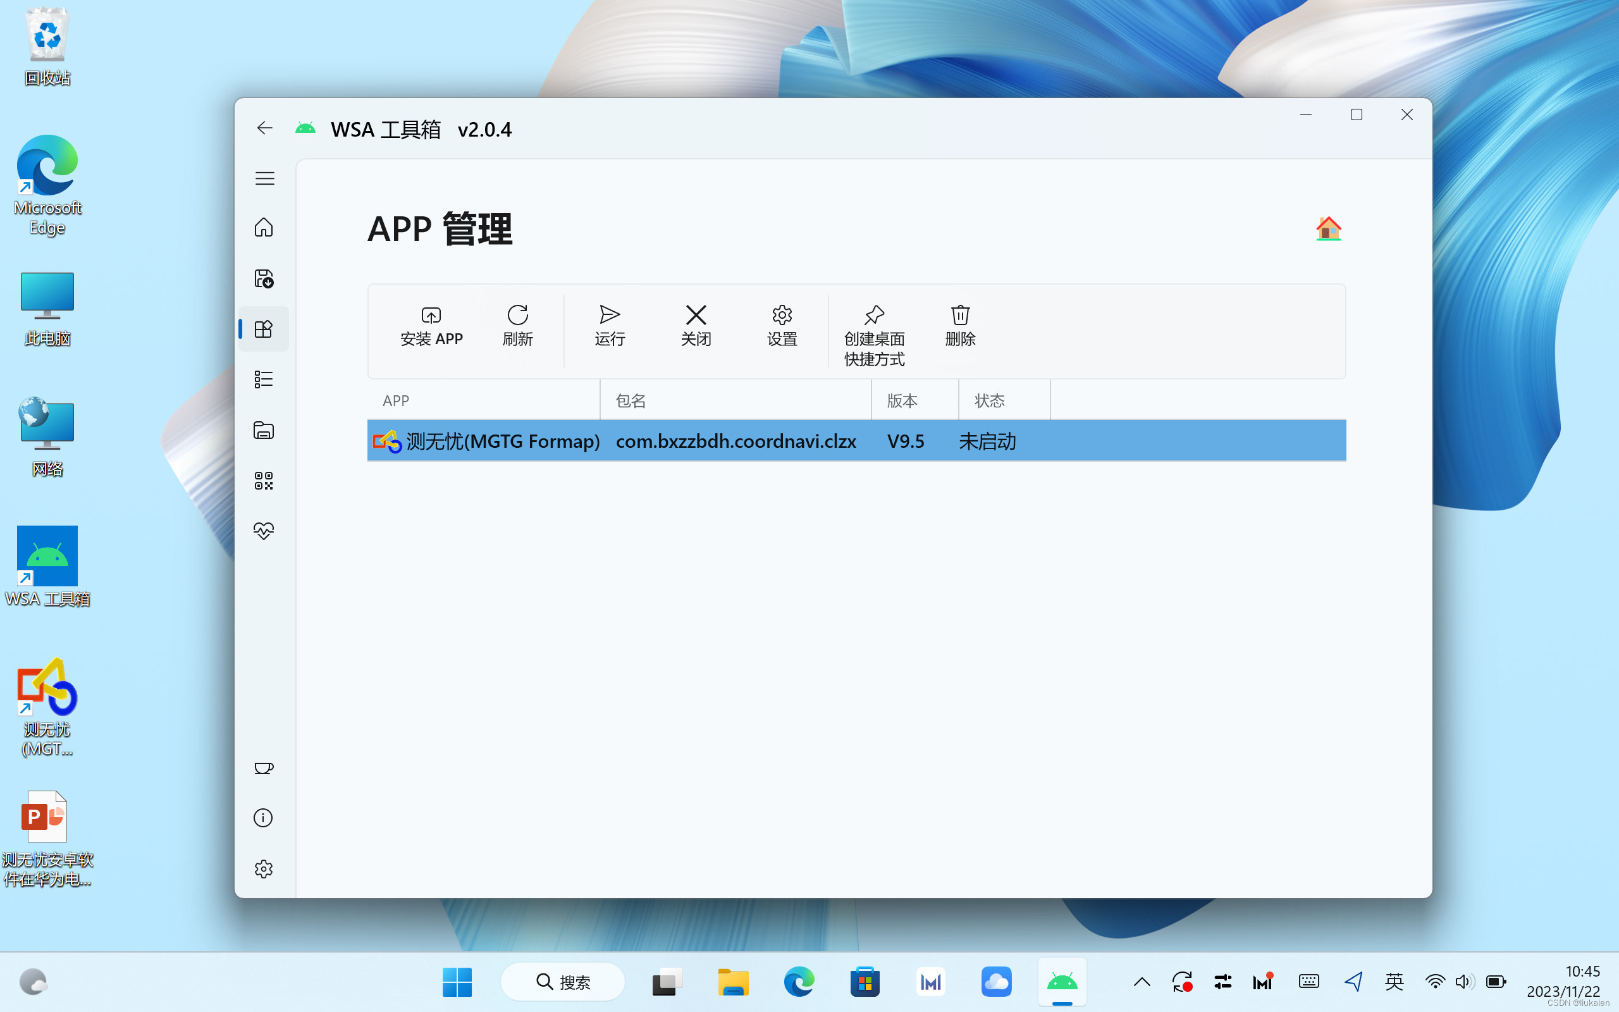Click the taskbar 搜索 box
1619x1012 pixels.
click(x=563, y=982)
